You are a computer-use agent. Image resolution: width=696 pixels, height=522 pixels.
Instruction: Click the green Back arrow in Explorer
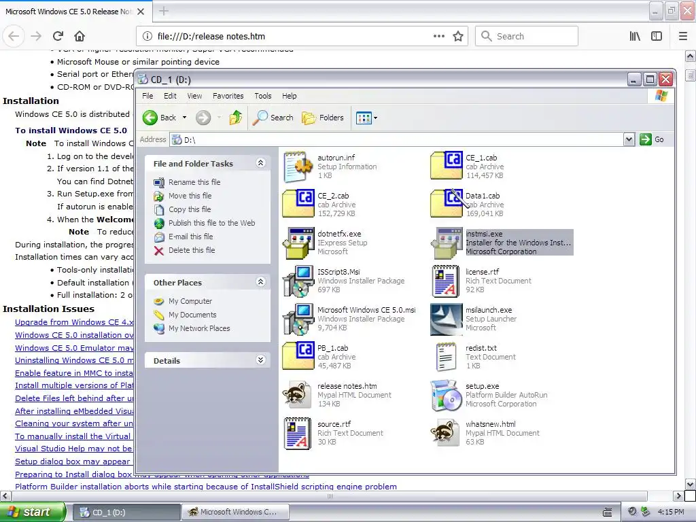point(150,118)
